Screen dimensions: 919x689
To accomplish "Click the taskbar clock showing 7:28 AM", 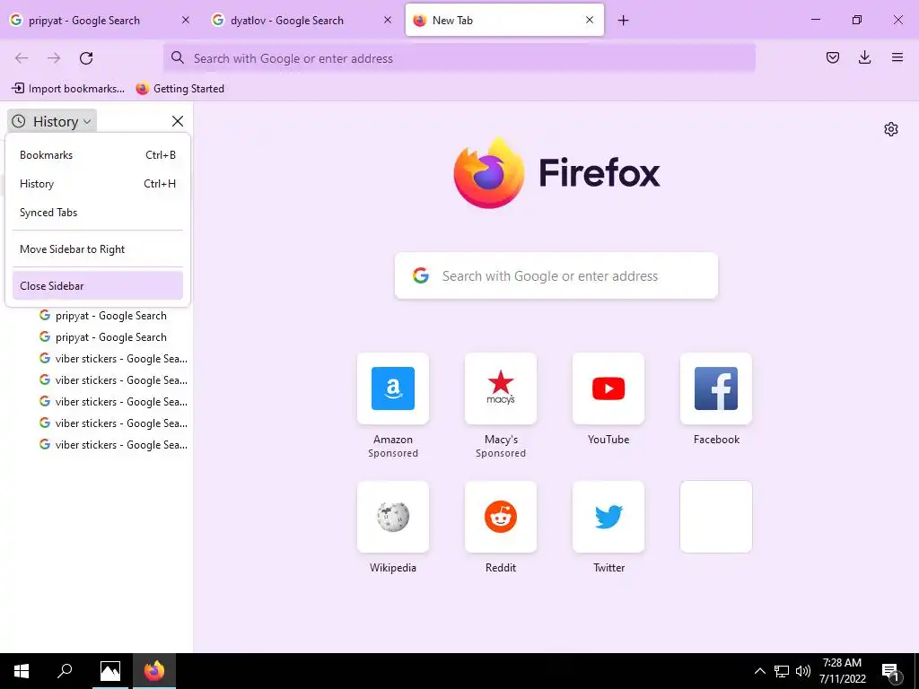I will (x=842, y=671).
